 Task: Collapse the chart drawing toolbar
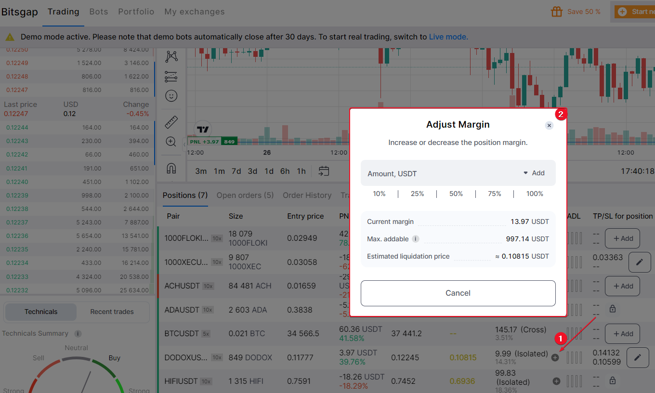click(185, 144)
